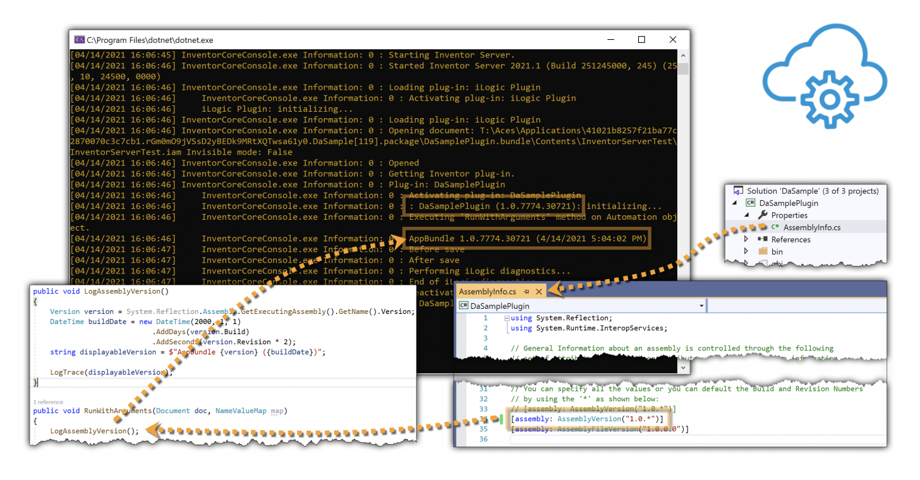
Task: Click console line 'Performing iLogic diagnostics...'
Action: (490, 270)
